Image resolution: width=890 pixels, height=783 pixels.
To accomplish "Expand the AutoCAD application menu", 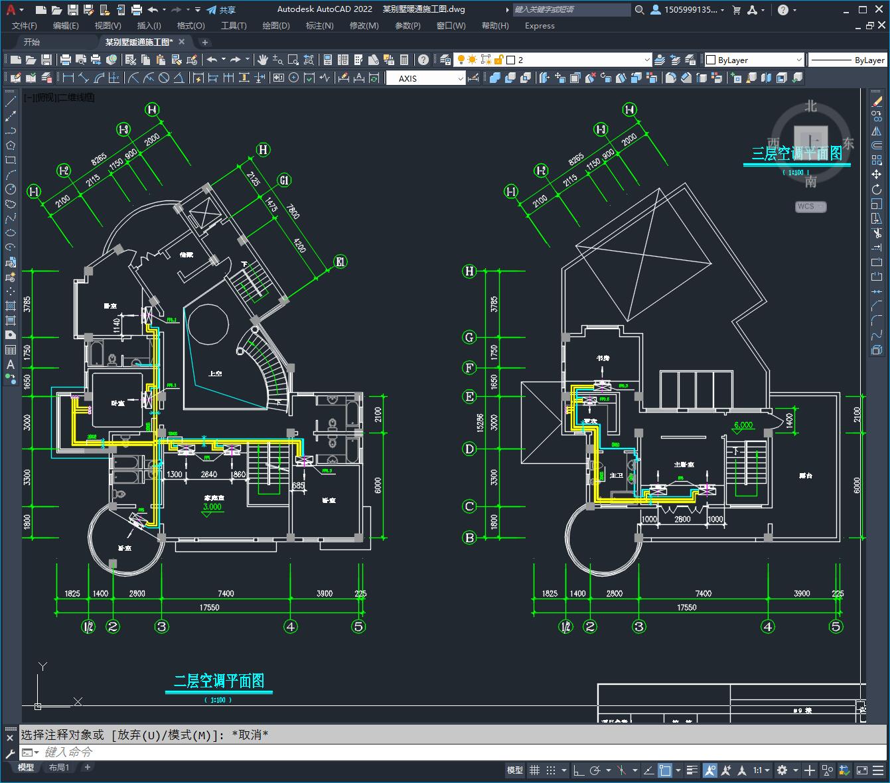I will click(x=14, y=10).
